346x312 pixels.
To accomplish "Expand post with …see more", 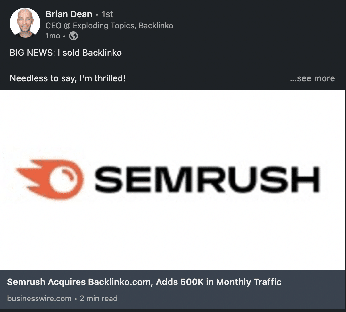I will (312, 78).
